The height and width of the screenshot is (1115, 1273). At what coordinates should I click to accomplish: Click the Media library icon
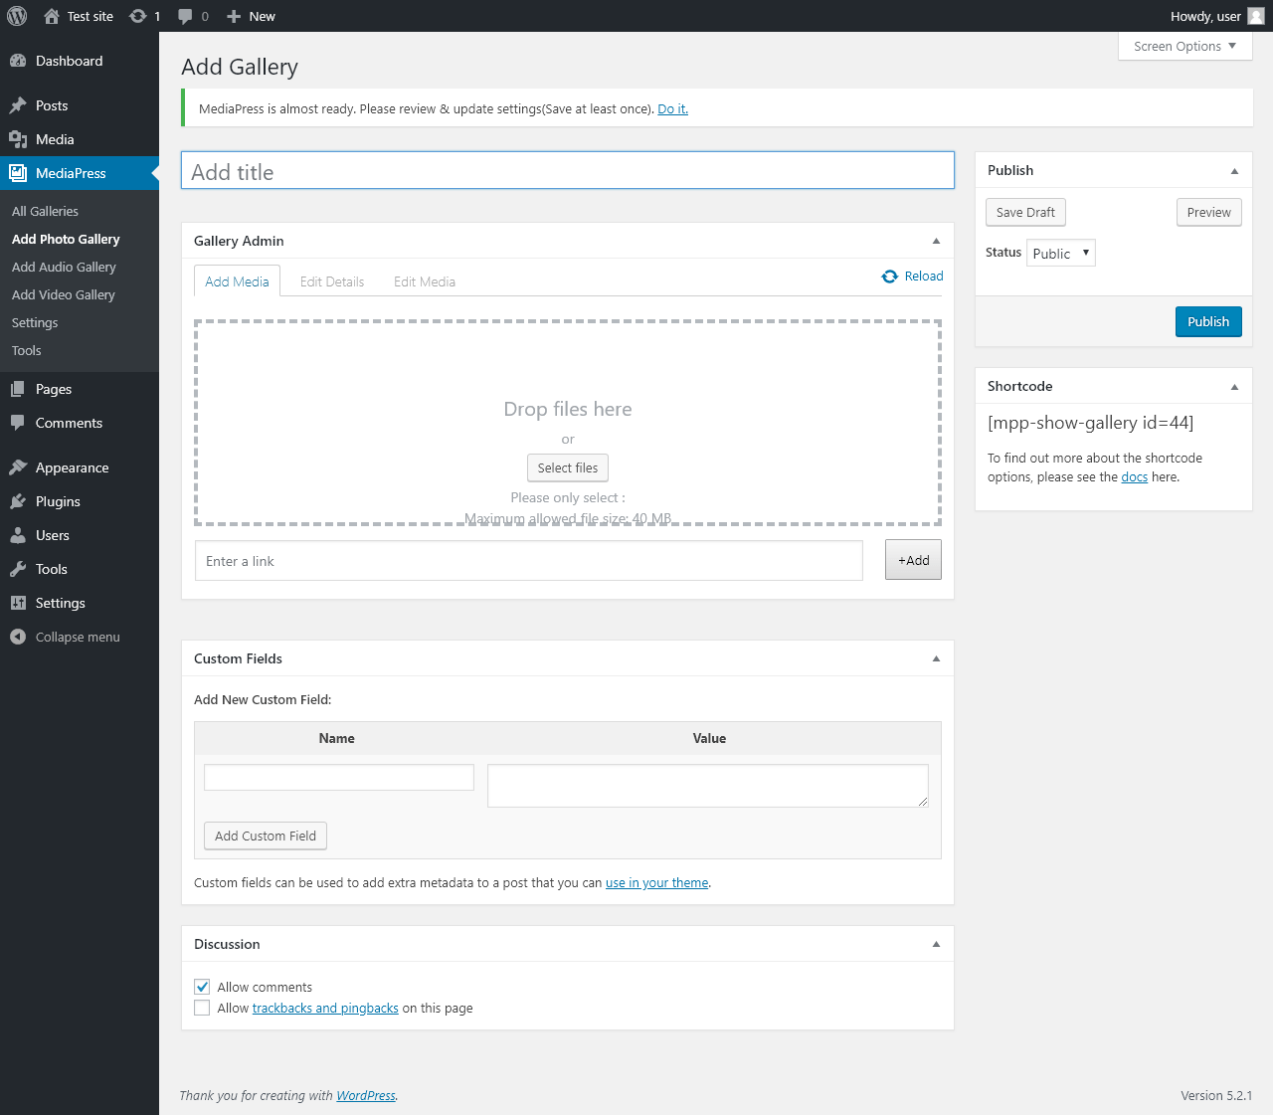[x=18, y=139]
